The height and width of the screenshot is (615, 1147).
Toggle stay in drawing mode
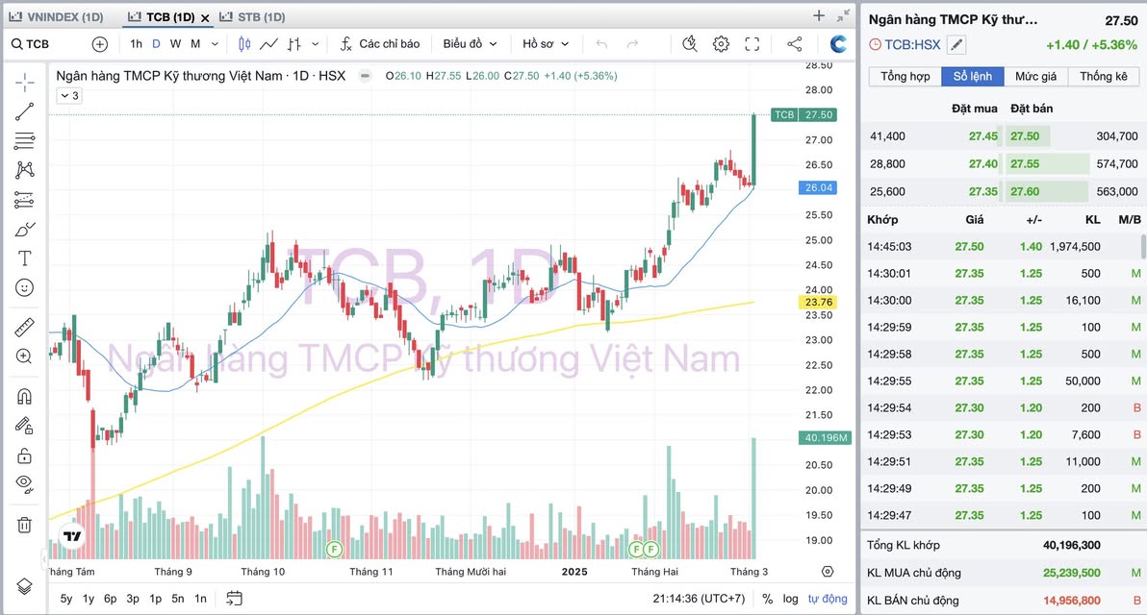pos(24,426)
